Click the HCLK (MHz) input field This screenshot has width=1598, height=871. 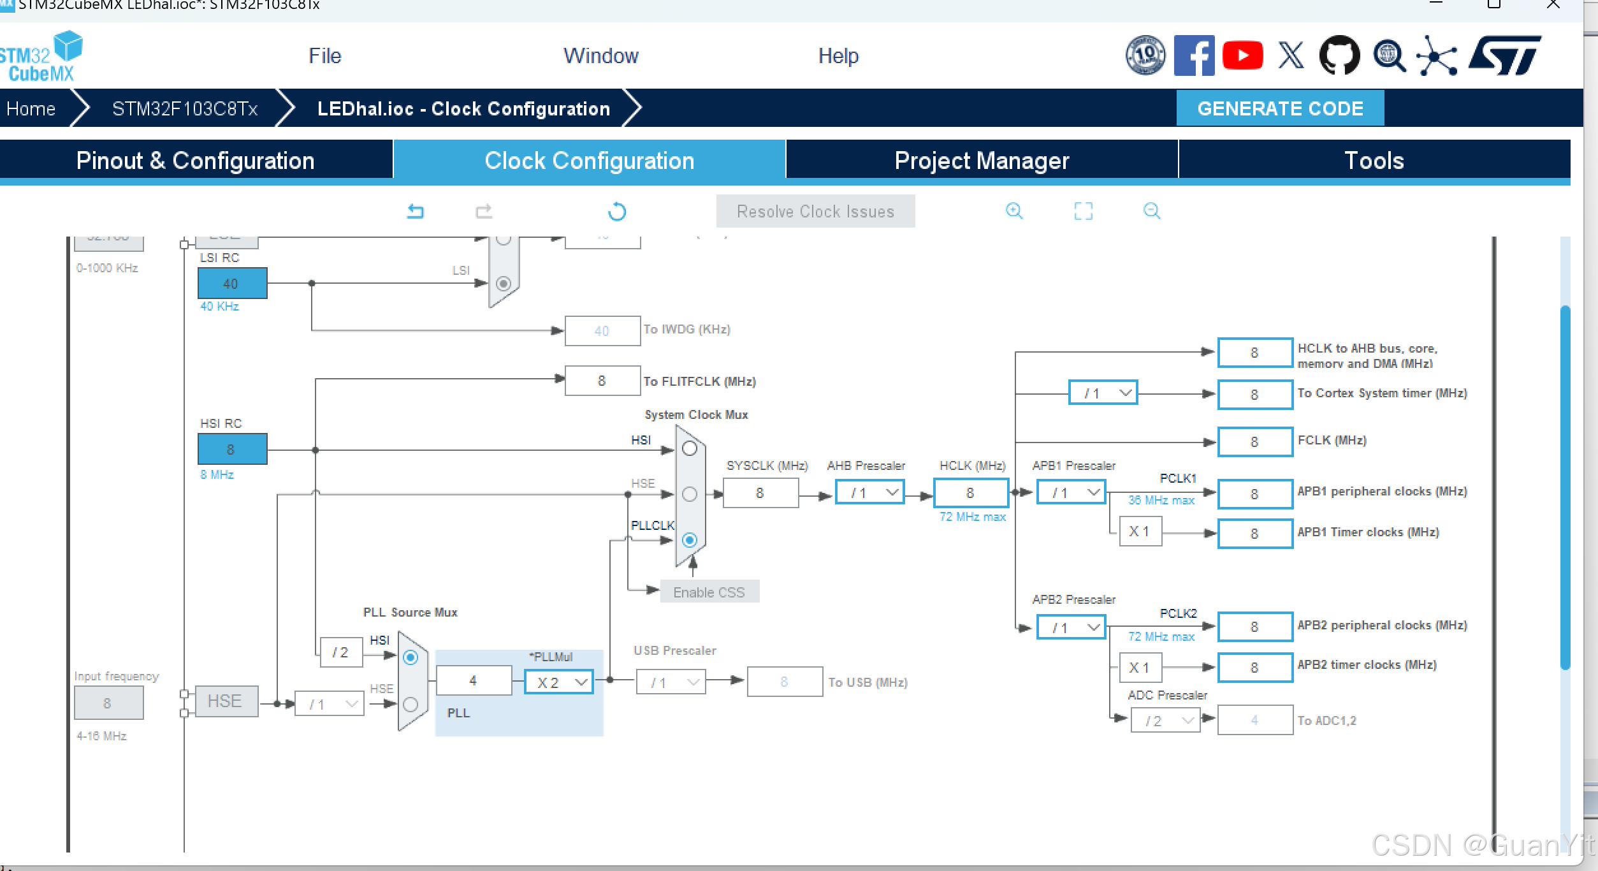(x=971, y=493)
